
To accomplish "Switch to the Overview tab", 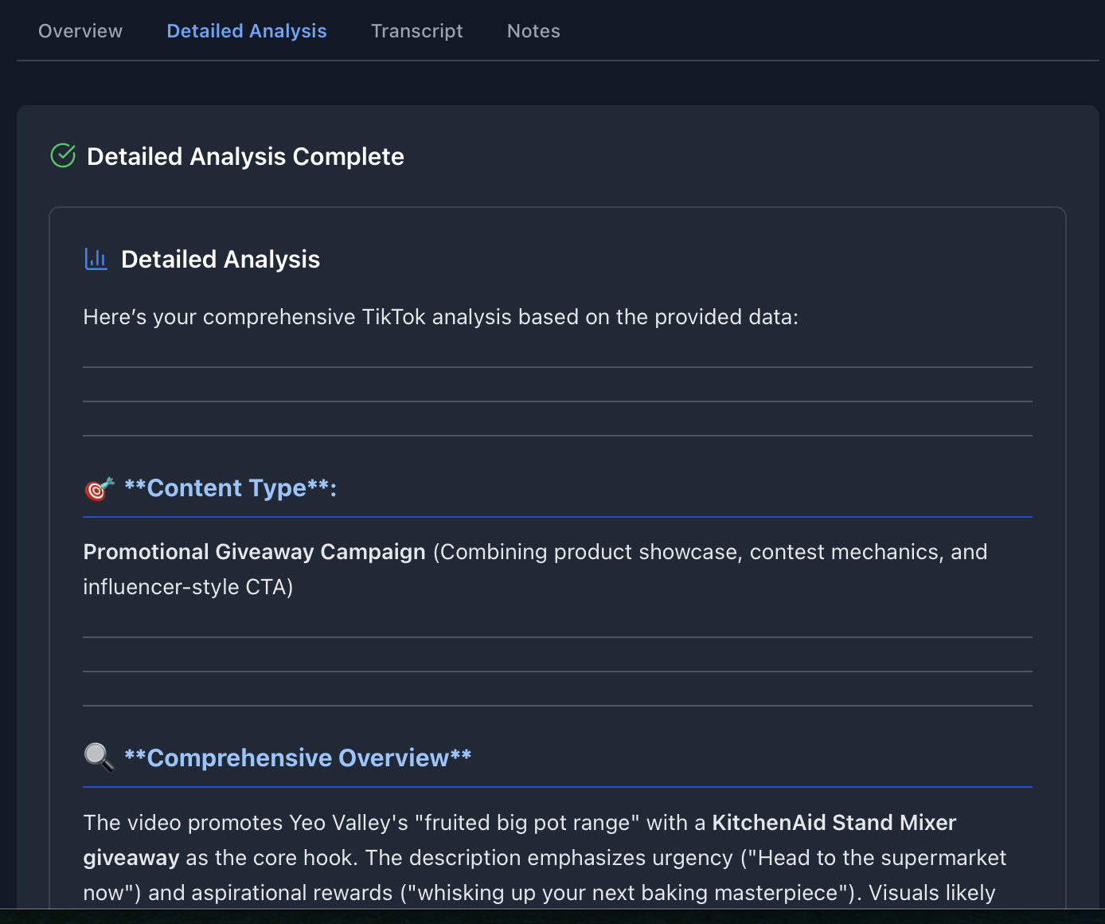I will click(x=80, y=31).
